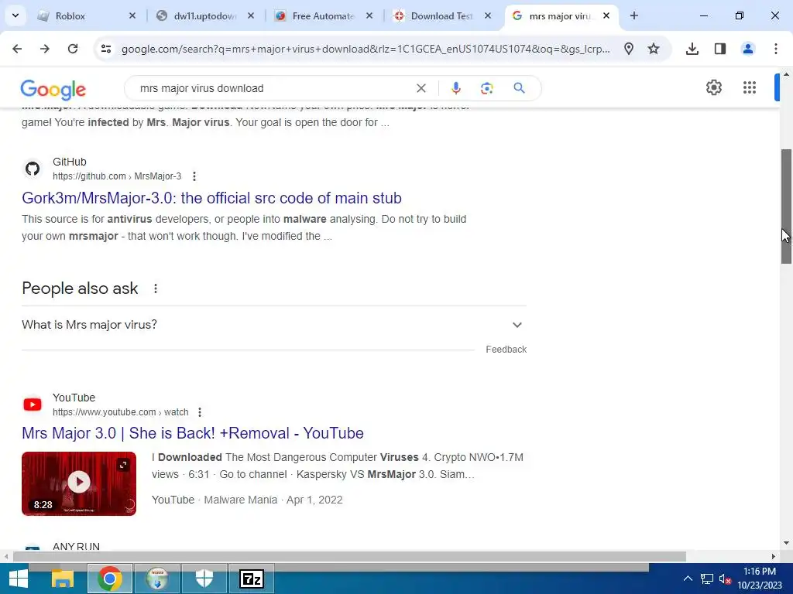This screenshot has height=594, width=793.
Task: Switch to dw11.uptodown tab
Action: coord(204,15)
